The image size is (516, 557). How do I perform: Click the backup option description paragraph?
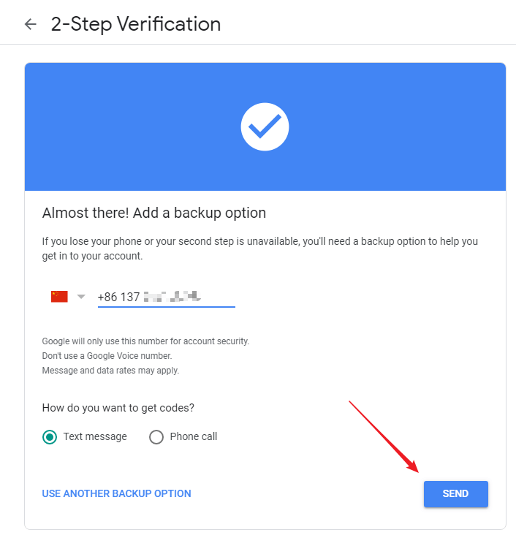259,249
